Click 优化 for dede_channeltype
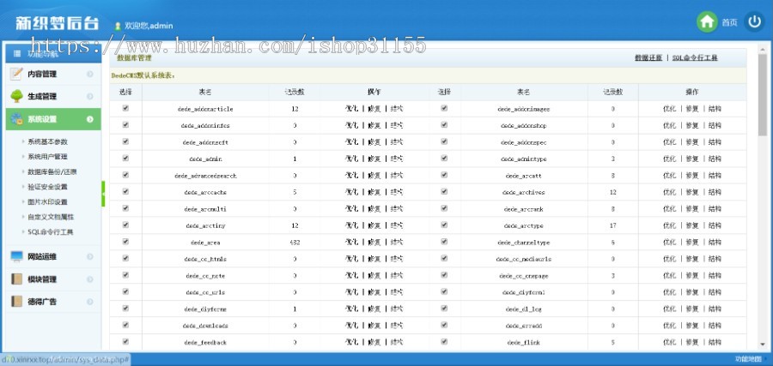 pos(669,243)
